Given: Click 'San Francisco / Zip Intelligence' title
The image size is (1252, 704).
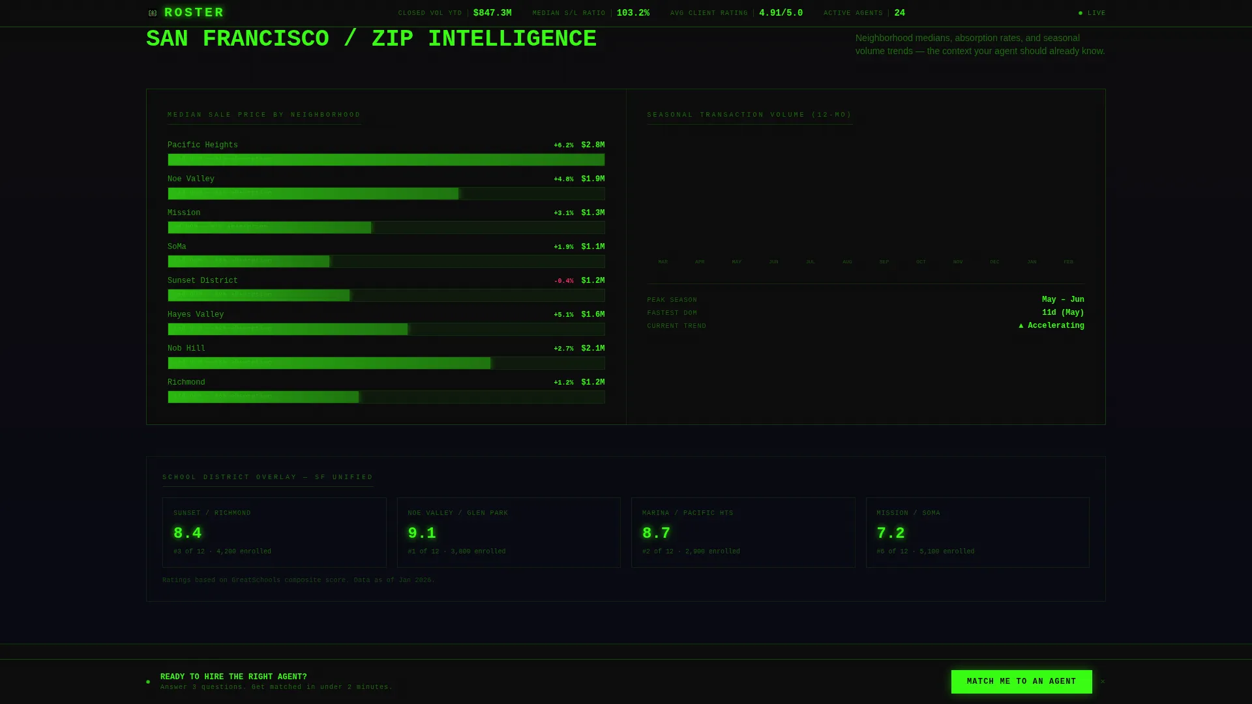Looking at the screenshot, I should tap(371, 39).
